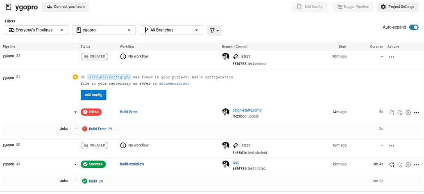
Task: Open the documentation link
Action: [x=173, y=84]
